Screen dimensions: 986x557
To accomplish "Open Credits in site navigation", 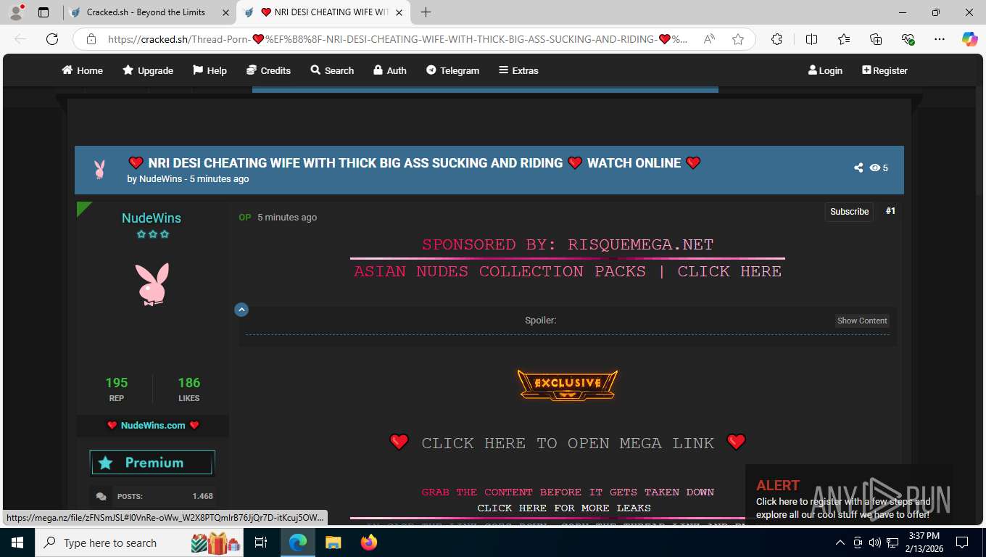I will [268, 70].
